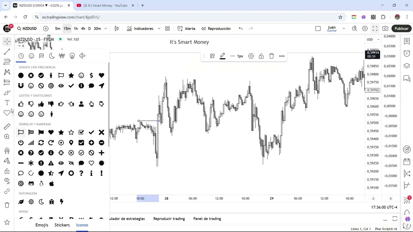413x232 pixels.
Task: Switch to the Emojis tab
Action: tap(42, 225)
